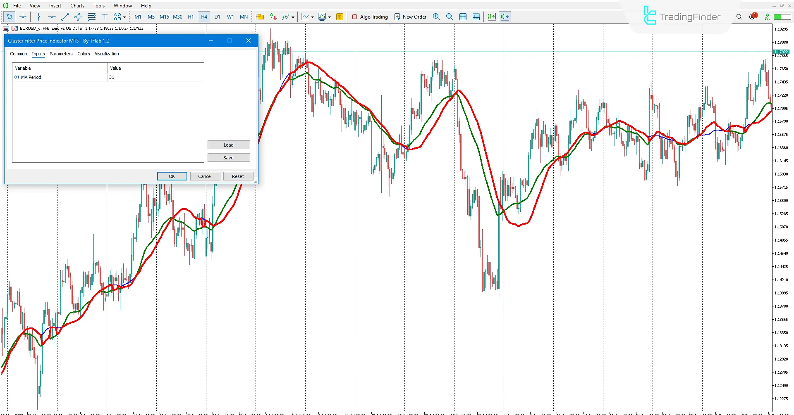Open the indicators dropdown arrow
This screenshot has height=415, width=794.
click(x=293, y=17)
